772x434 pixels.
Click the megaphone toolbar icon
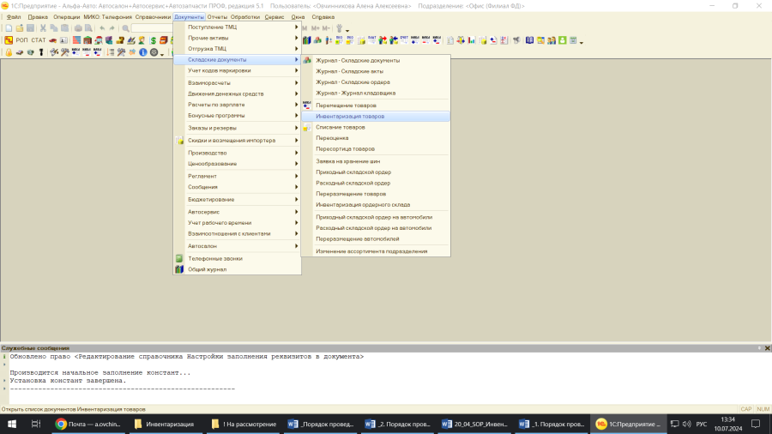[x=516, y=40]
